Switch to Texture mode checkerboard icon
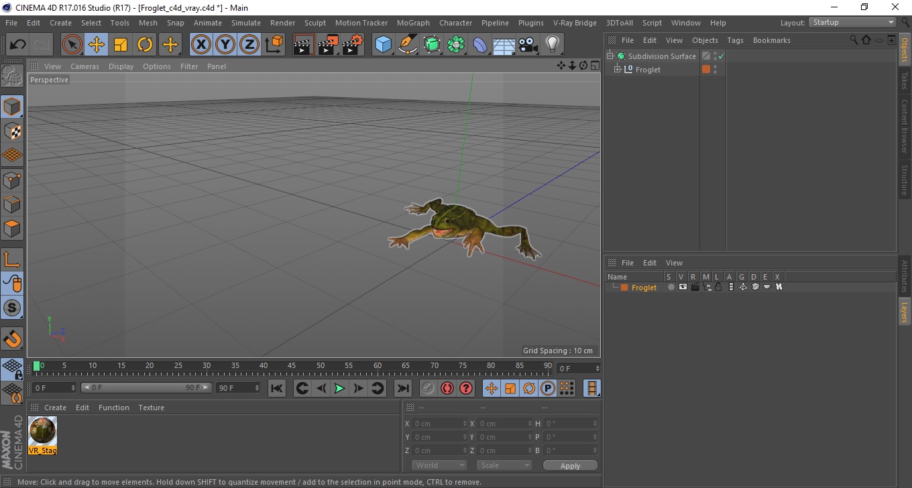The image size is (912, 488). coord(12,131)
